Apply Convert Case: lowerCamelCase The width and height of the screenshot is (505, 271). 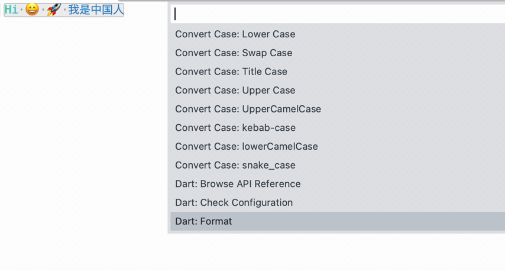pos(338,146)
